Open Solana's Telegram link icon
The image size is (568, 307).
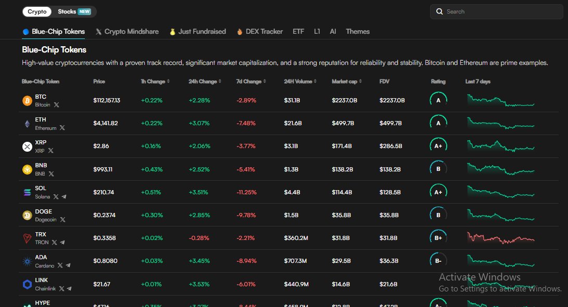pos(64,197)
